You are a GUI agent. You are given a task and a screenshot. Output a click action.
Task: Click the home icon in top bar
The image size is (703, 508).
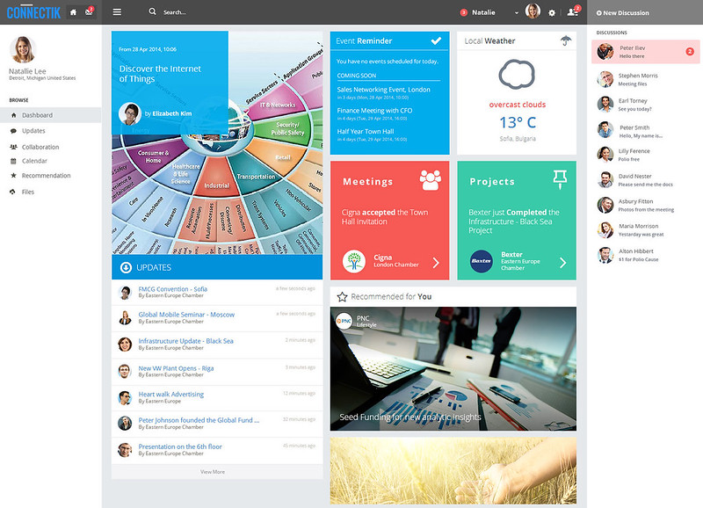tap(73, 12)
